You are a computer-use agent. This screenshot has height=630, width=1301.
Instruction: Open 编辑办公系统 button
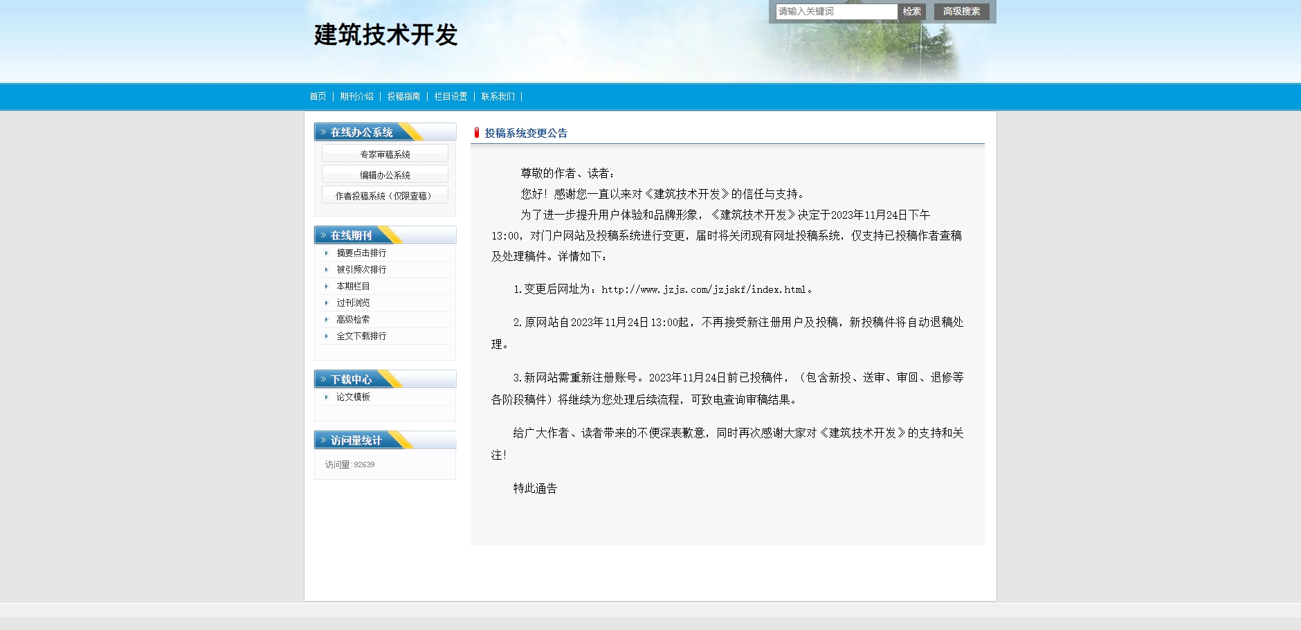tap(385, 174)
